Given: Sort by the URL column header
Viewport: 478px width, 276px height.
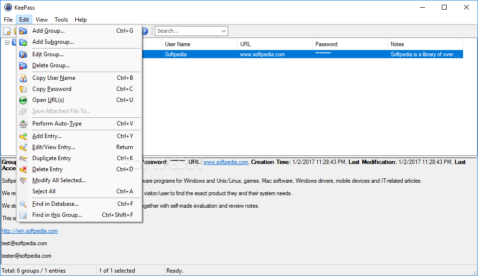Looking at the screenshot, I should click(274, 44).
